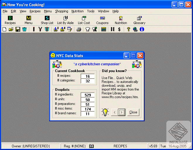Close the NYC Data Stats dialog via Close button

click(x=133, y=112)
